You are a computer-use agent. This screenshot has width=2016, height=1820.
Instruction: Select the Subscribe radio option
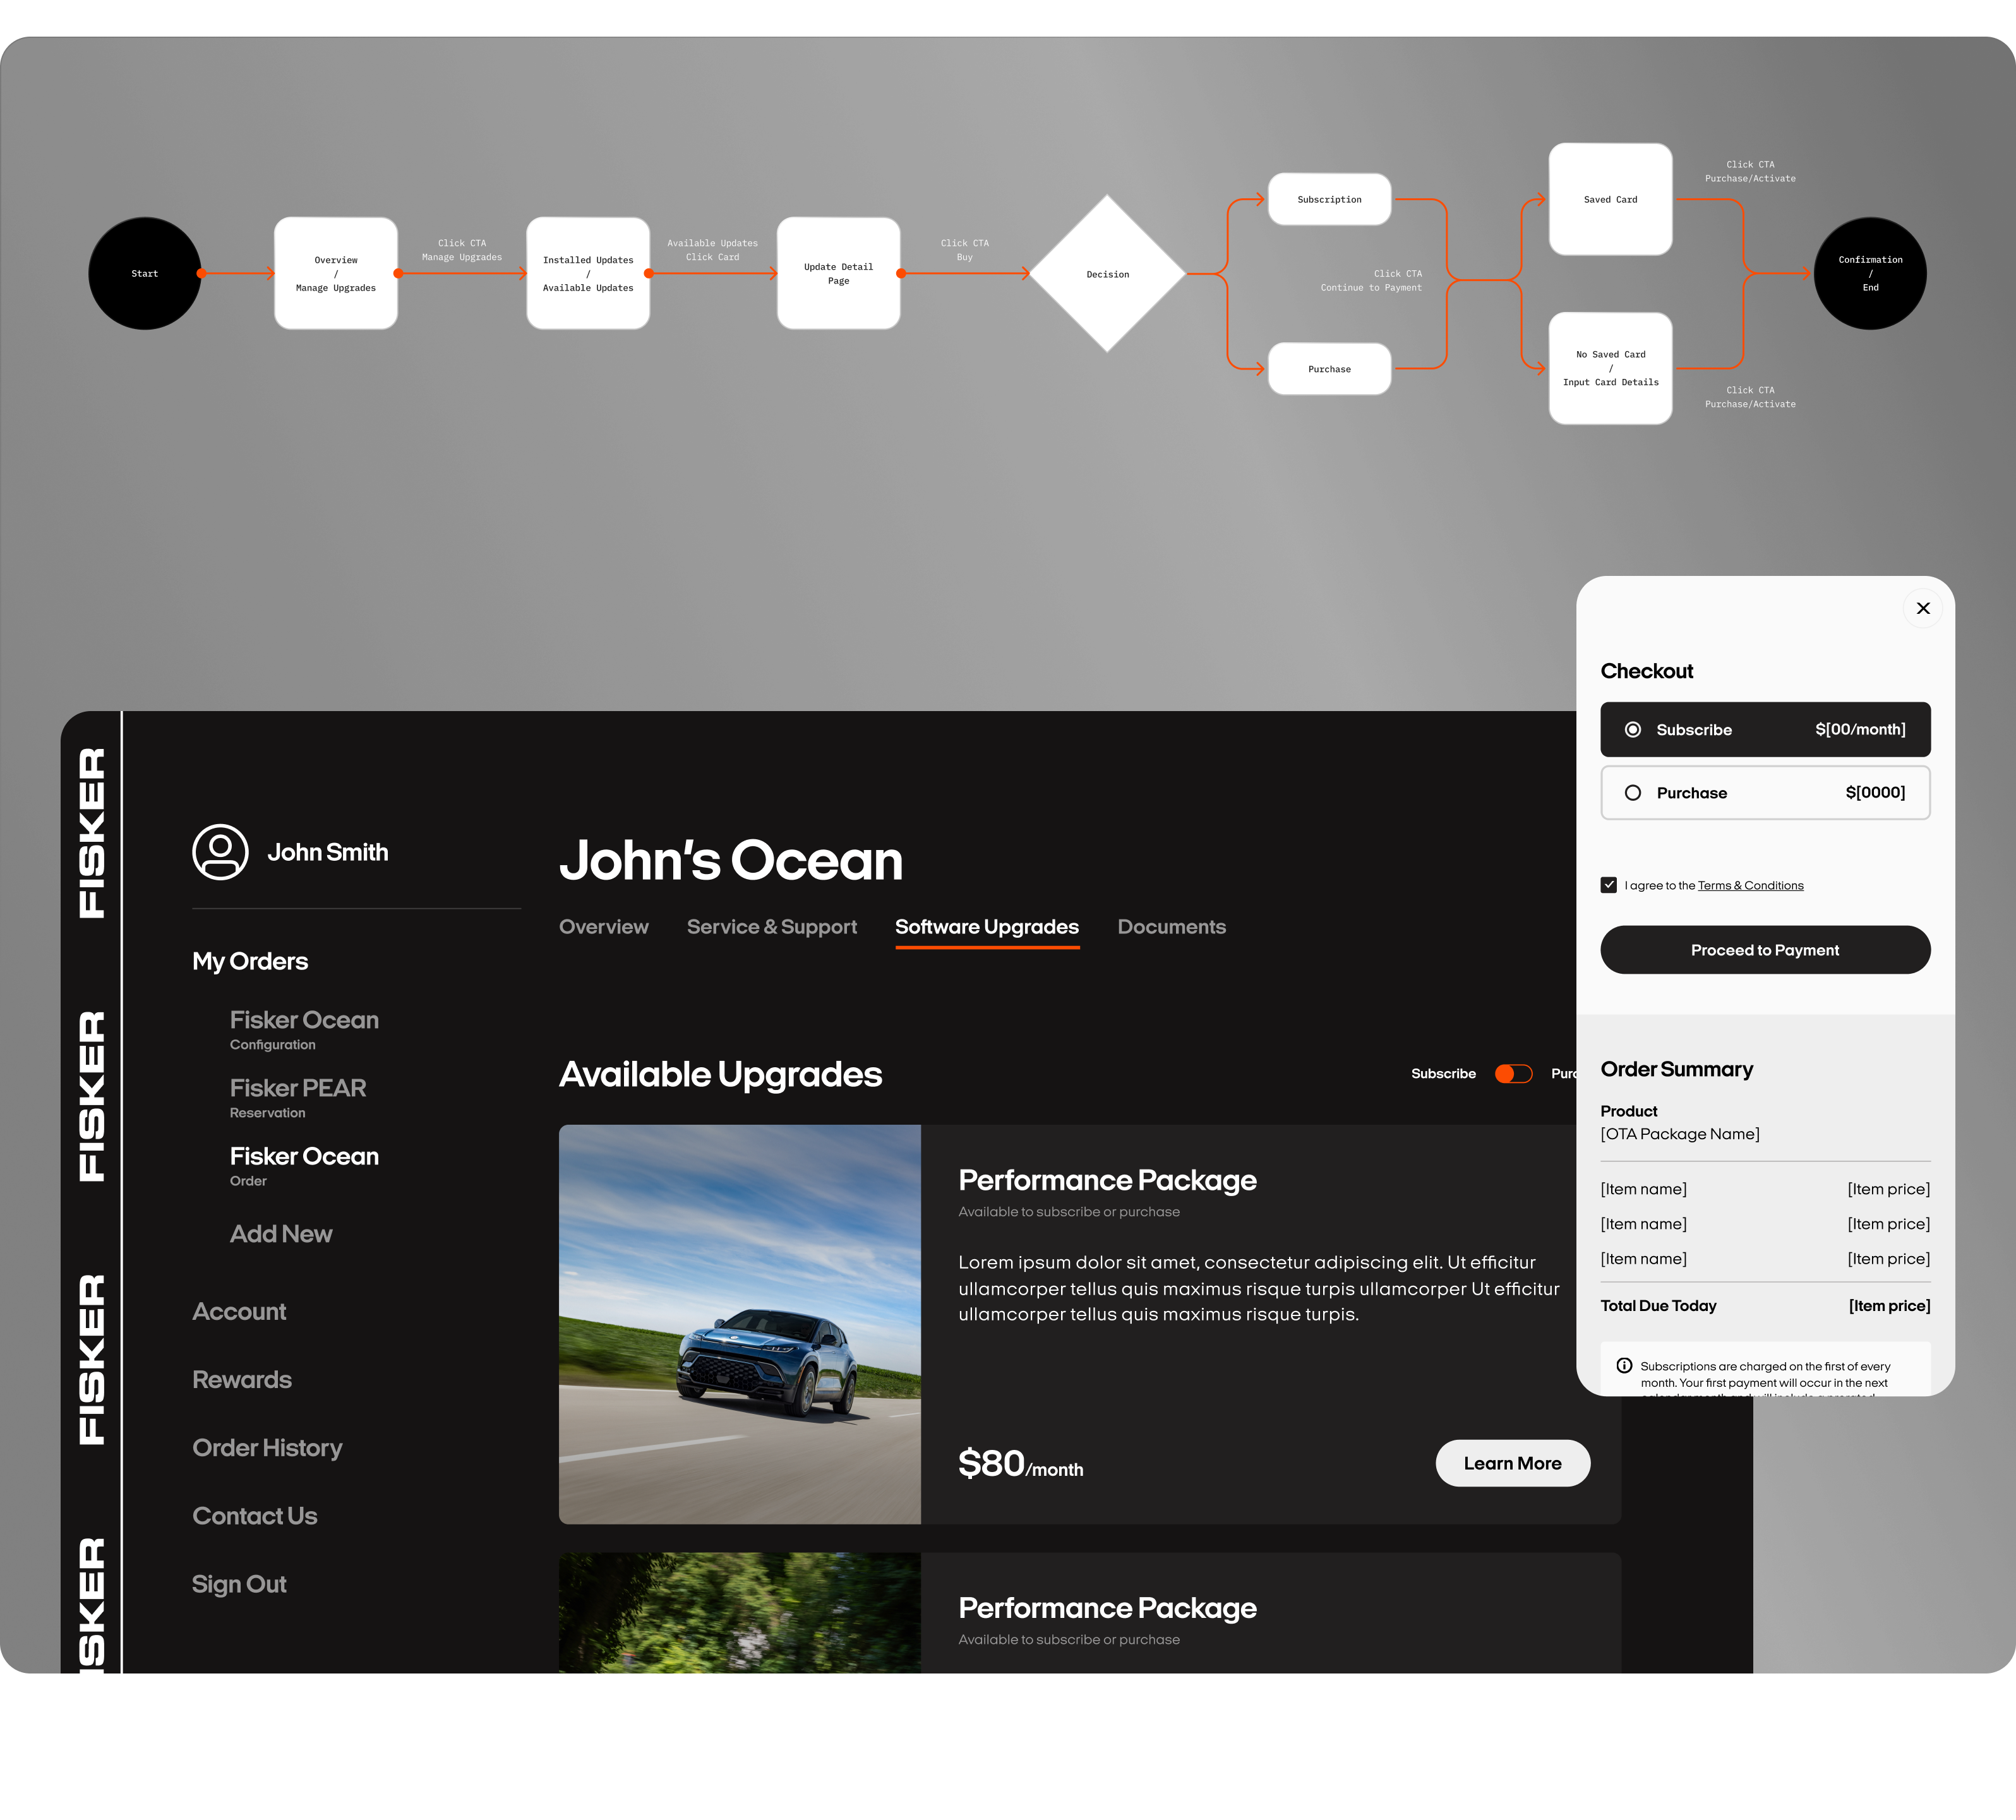tap(1765, 729)
